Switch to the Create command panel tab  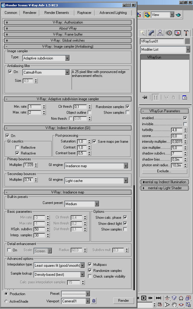tap(143, 33)
